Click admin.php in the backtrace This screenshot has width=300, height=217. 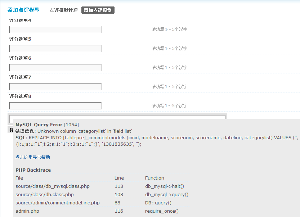[x=27, y=211]
